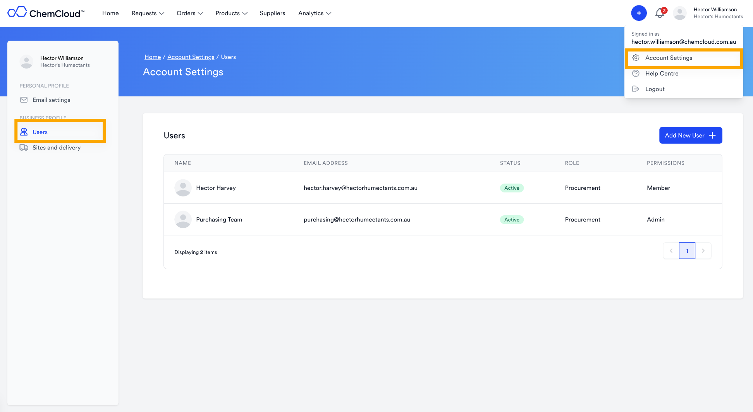Expand the Orders dropdown menu
This screenshot has height=412, width=753.
(190, 13)
